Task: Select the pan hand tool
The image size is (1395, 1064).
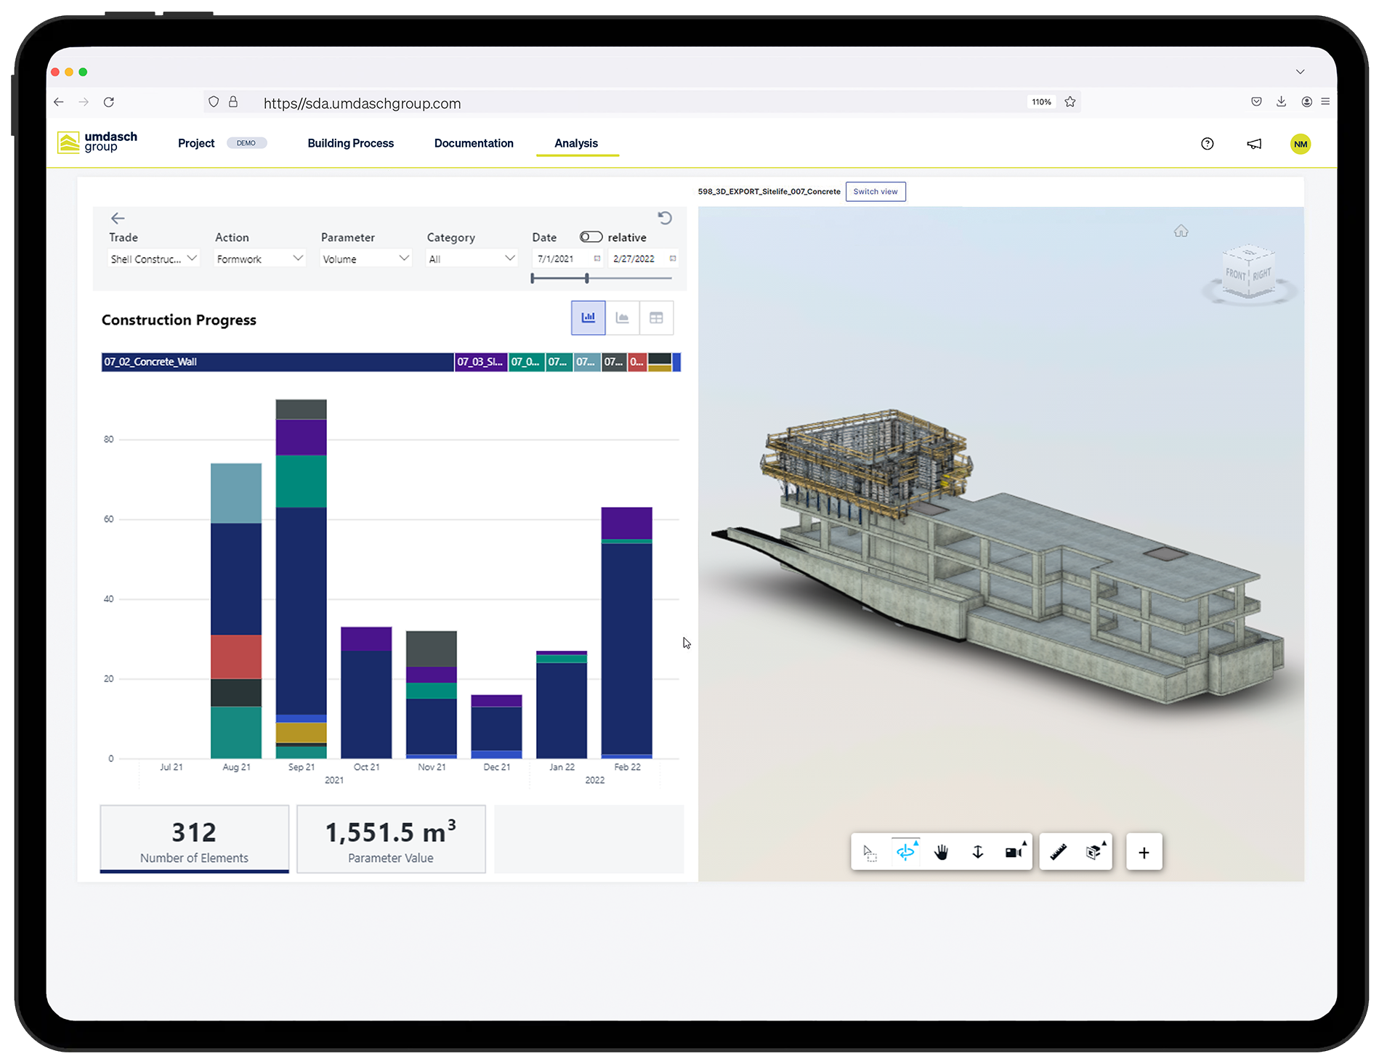Action: point(942,851)
